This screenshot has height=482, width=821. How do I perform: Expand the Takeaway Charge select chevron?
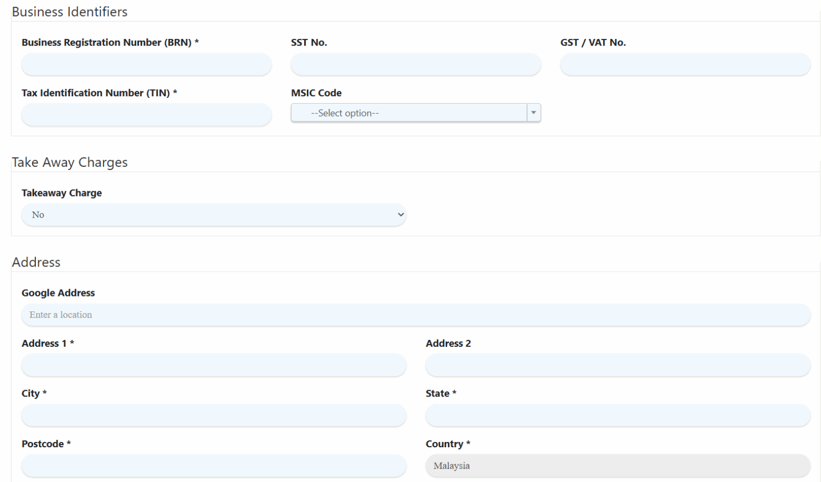tap(400, 214)
